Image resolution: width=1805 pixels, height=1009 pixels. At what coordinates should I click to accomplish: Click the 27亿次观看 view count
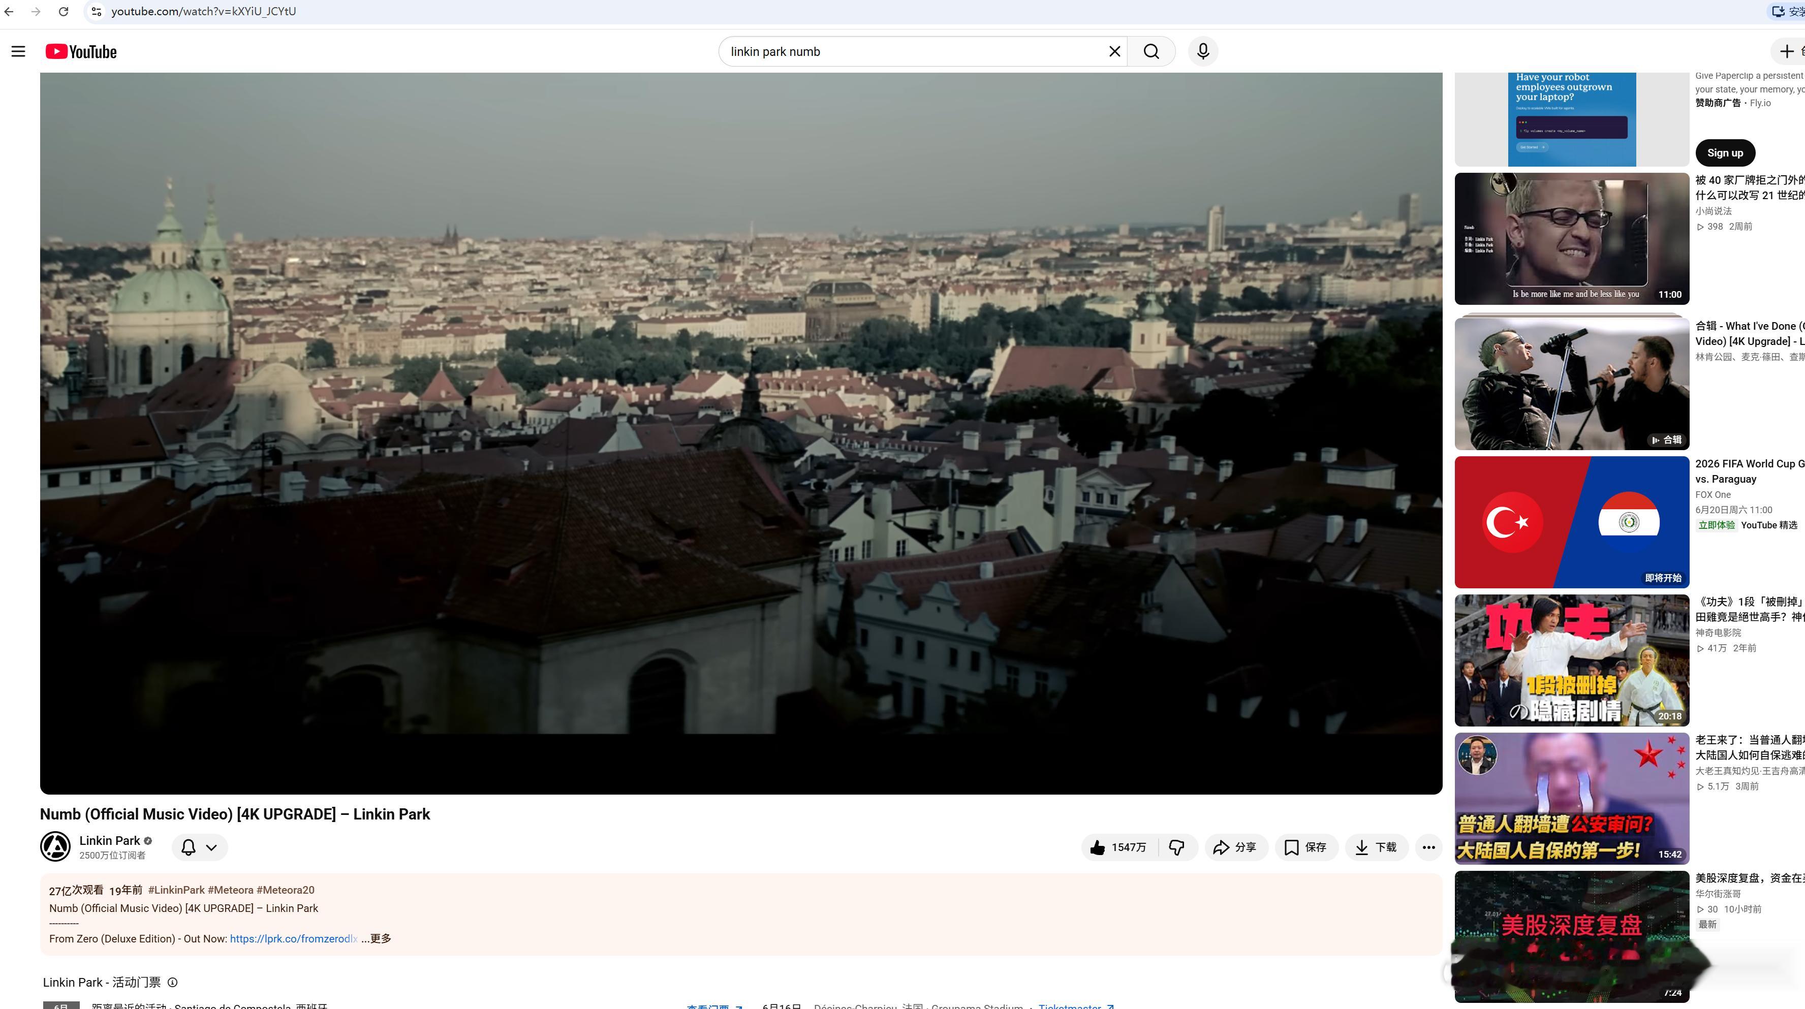(76, 890)
